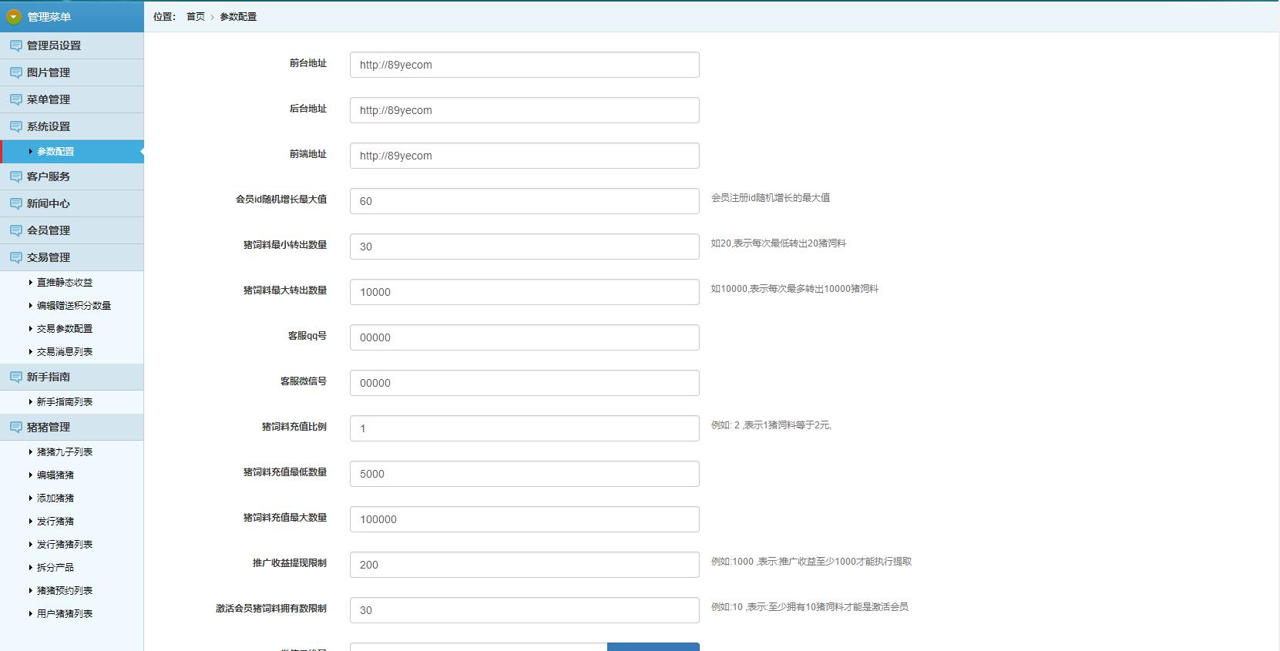Screen dimensions: 1280x651
Task: Focus the 猪饲料充值最低数量 input field
Action: [x=525, y=474]
